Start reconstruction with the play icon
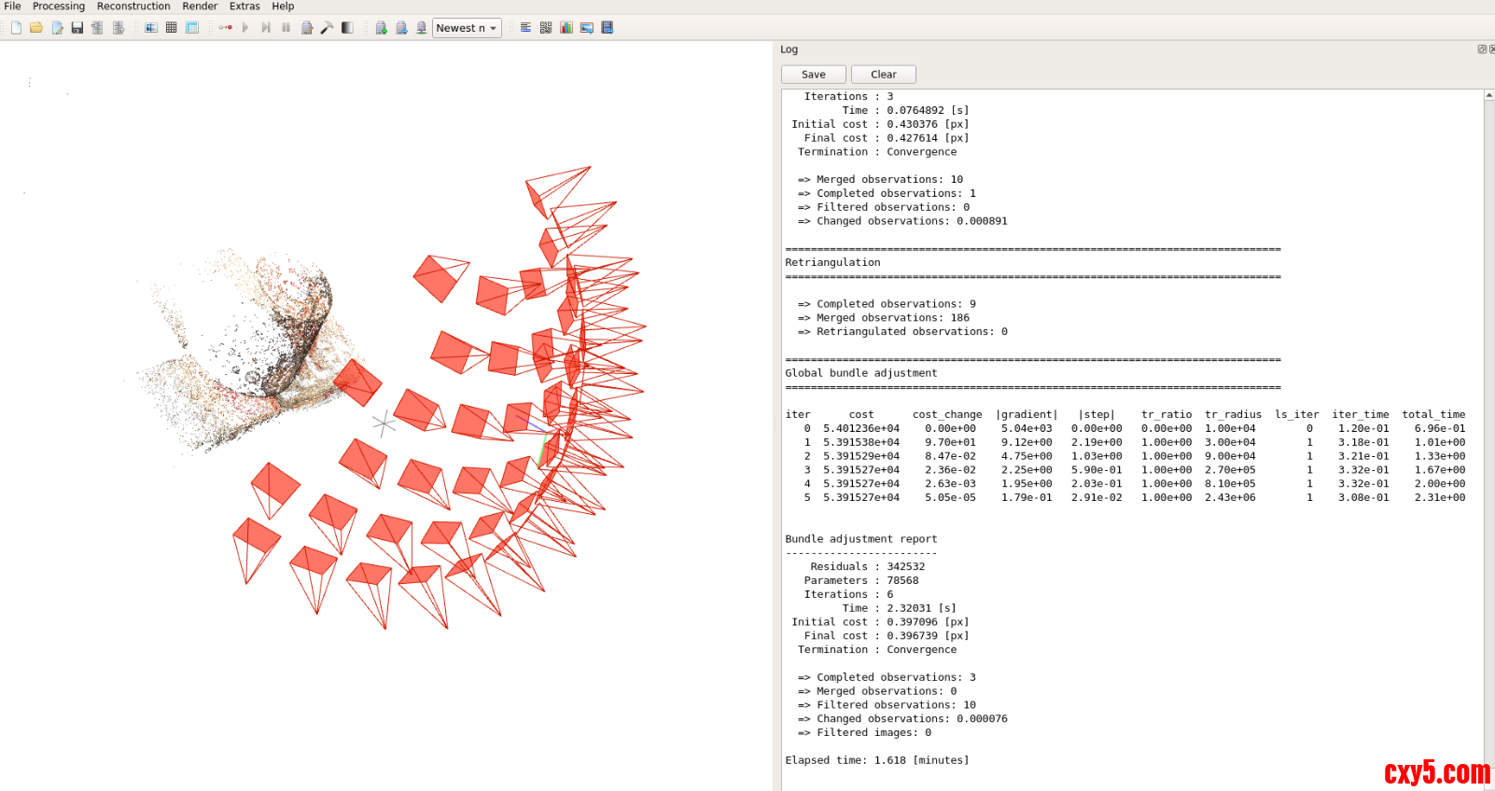The height and width of the screenshot is (791, 1495). [x=245, y=28]
